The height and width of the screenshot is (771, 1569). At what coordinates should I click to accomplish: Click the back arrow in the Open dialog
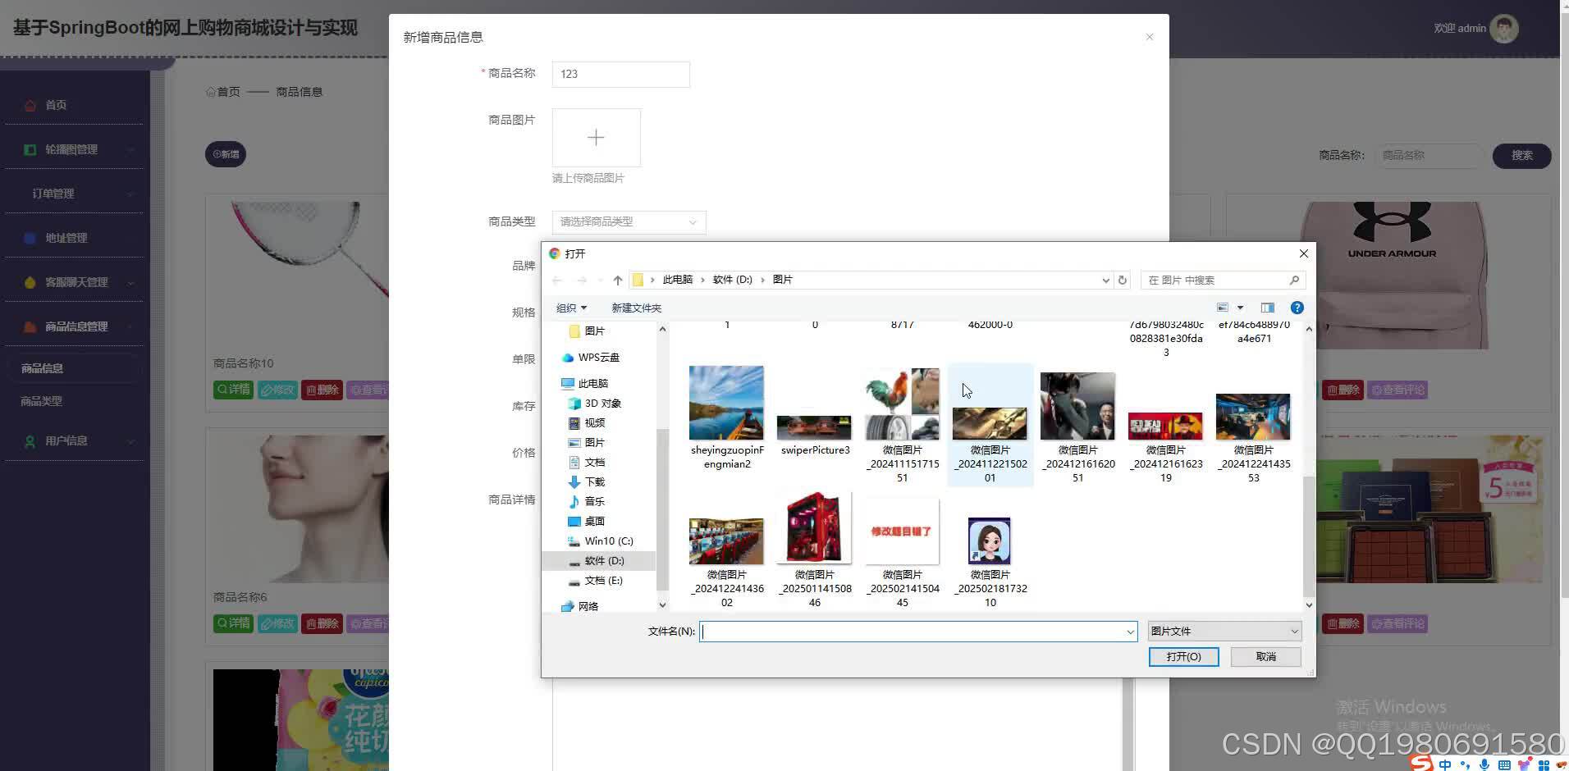click(x=556, y=280)
